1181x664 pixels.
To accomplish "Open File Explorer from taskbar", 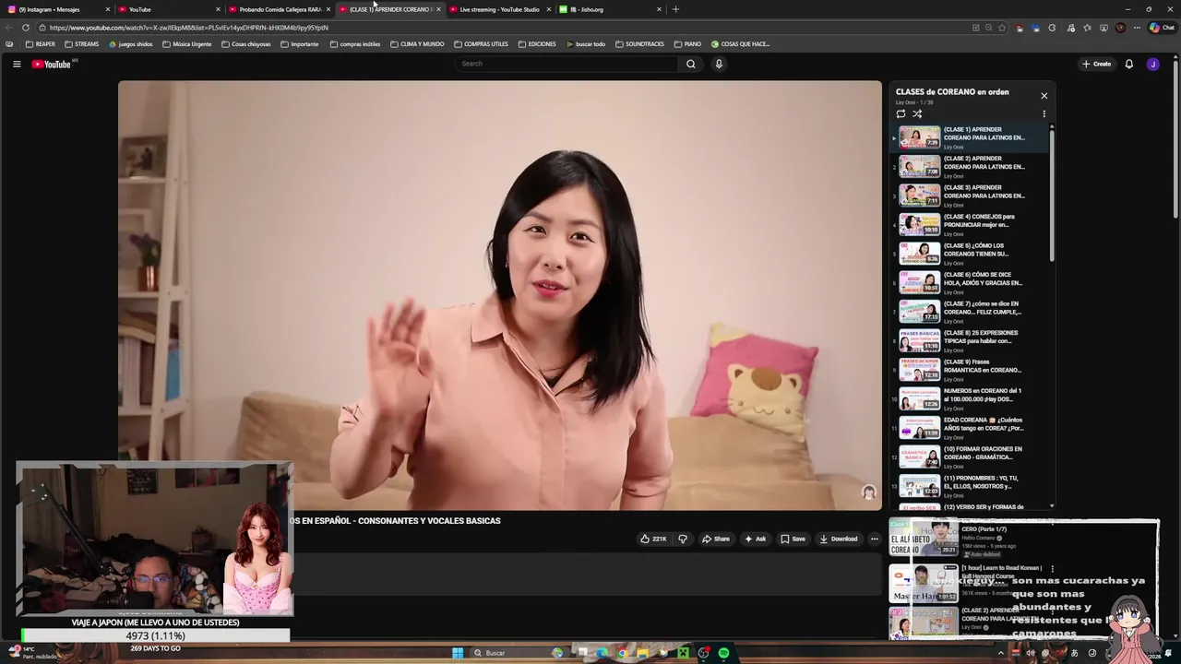I will click(x=643, y=653).
